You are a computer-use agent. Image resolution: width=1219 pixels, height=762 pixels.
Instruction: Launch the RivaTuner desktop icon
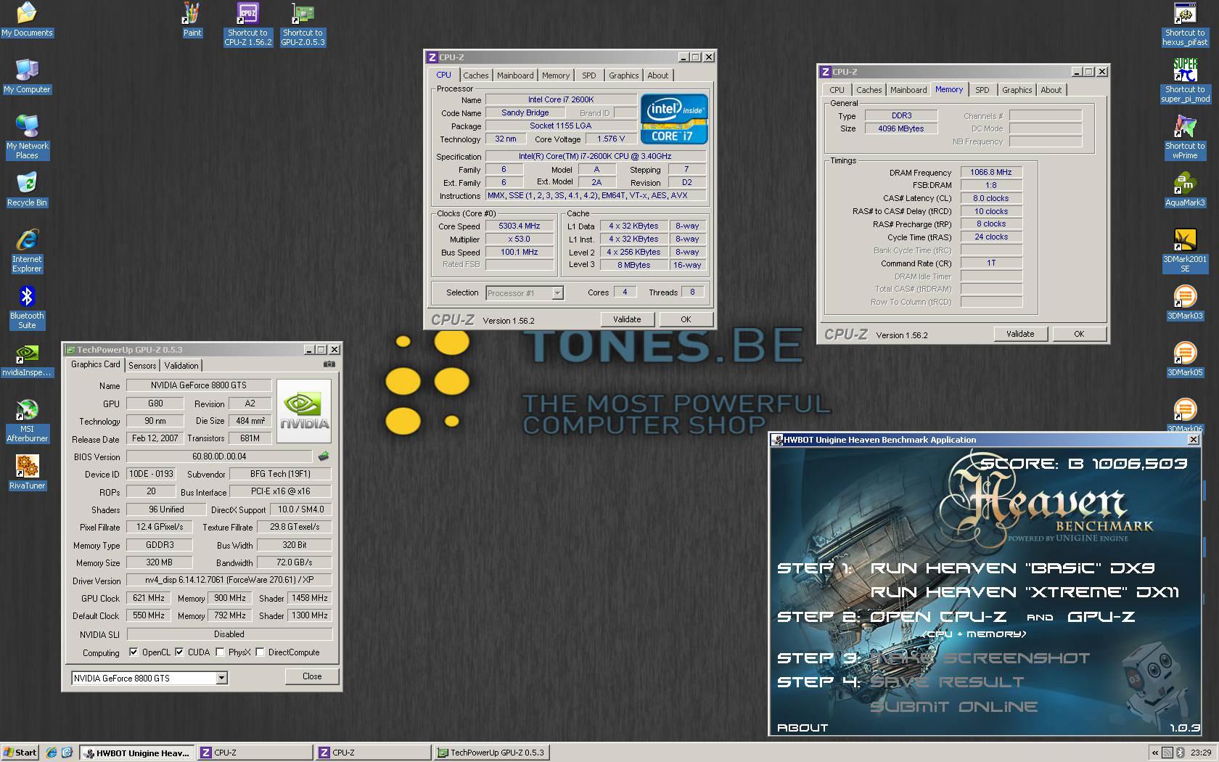27,472
